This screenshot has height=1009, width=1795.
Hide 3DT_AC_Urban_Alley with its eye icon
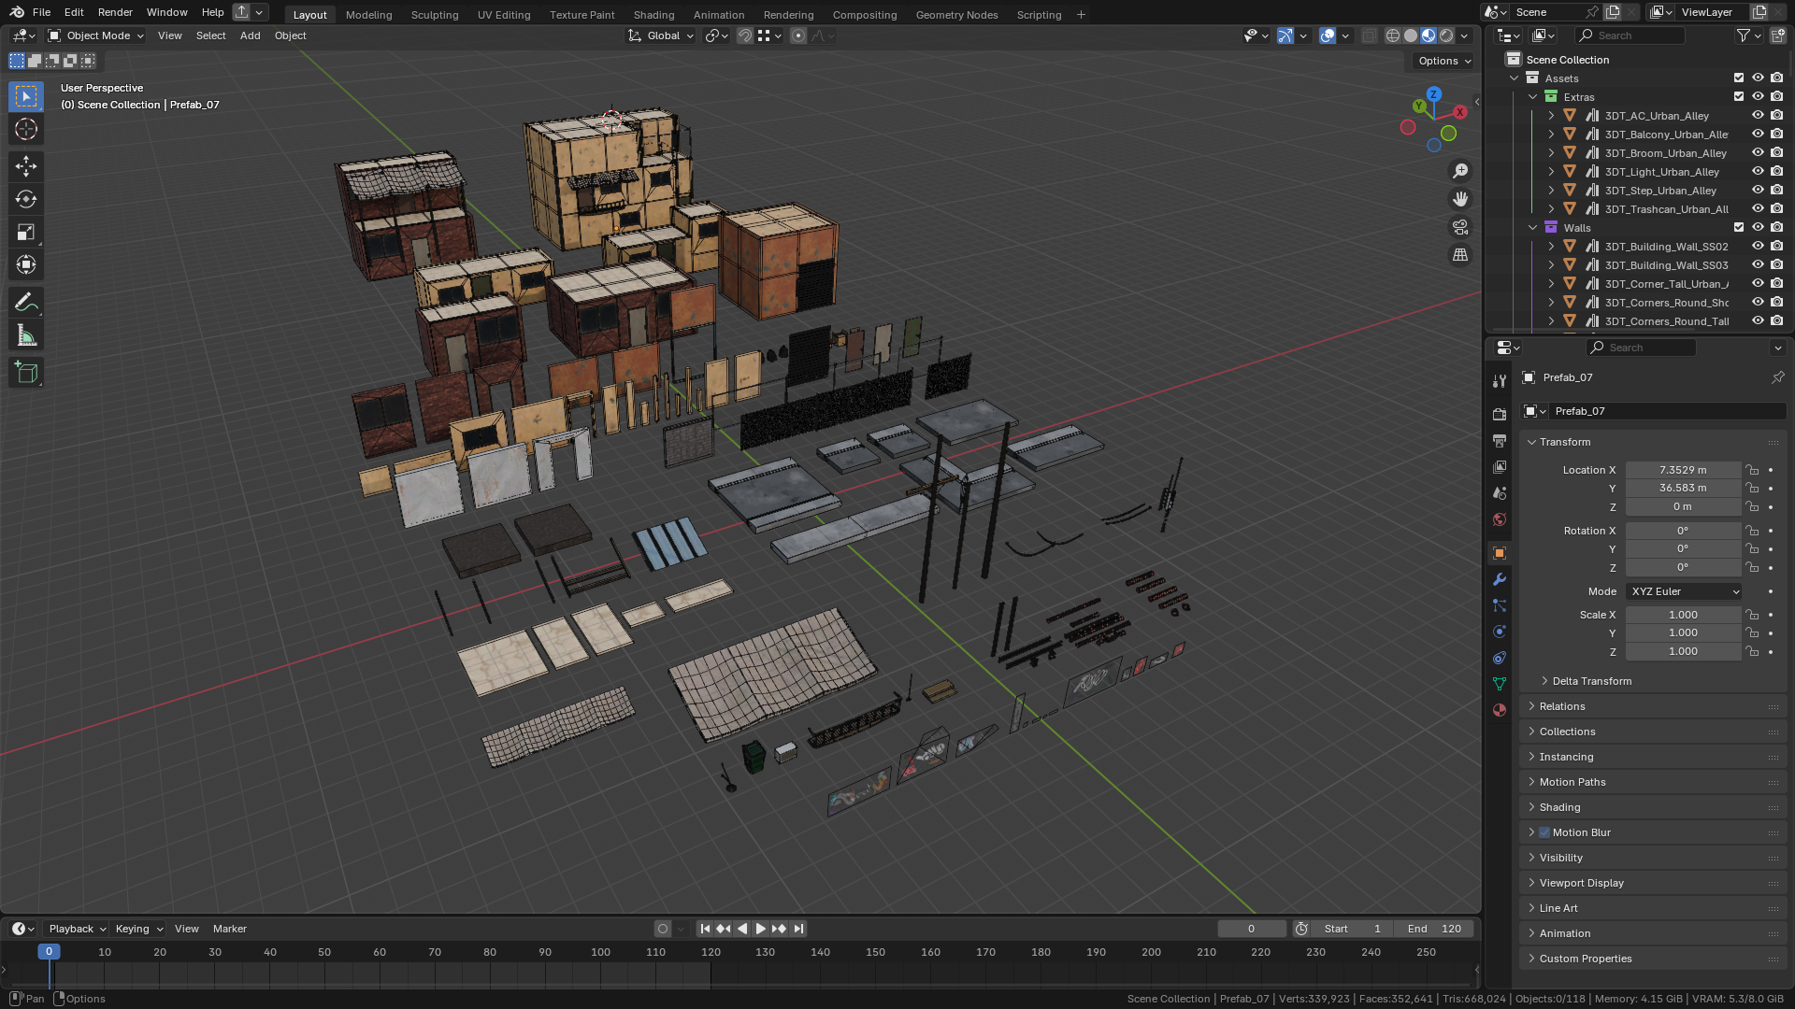[1758, 116]
